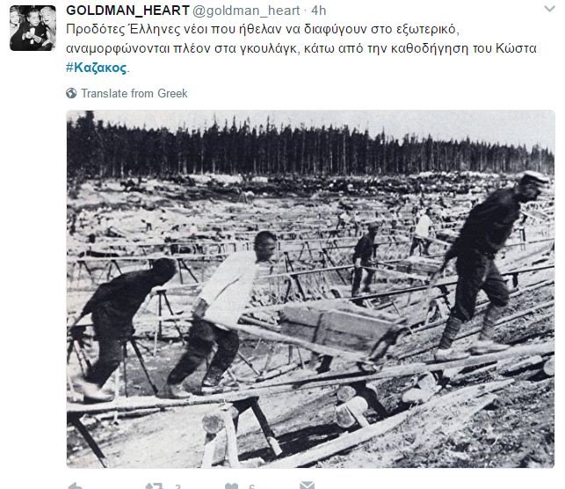Click the reply arrow icon under the tweet
This screenshot has height=489, width=565.
click(76, 485)
